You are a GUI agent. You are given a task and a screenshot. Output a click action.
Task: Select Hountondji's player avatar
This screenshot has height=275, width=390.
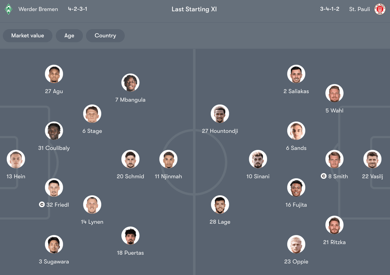click(220, 114)
